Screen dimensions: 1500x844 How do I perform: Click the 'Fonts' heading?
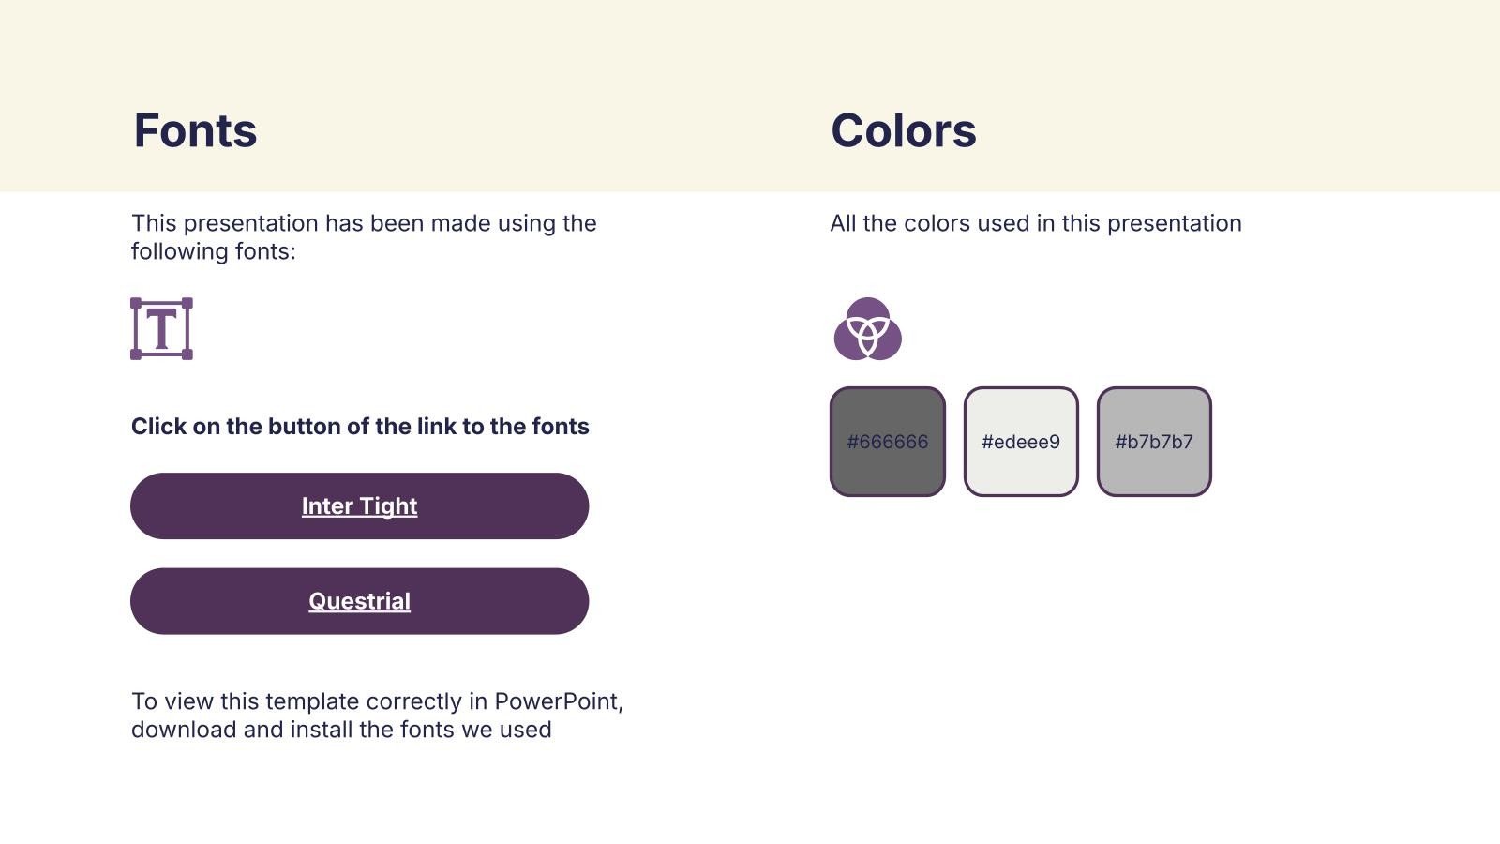195,130
